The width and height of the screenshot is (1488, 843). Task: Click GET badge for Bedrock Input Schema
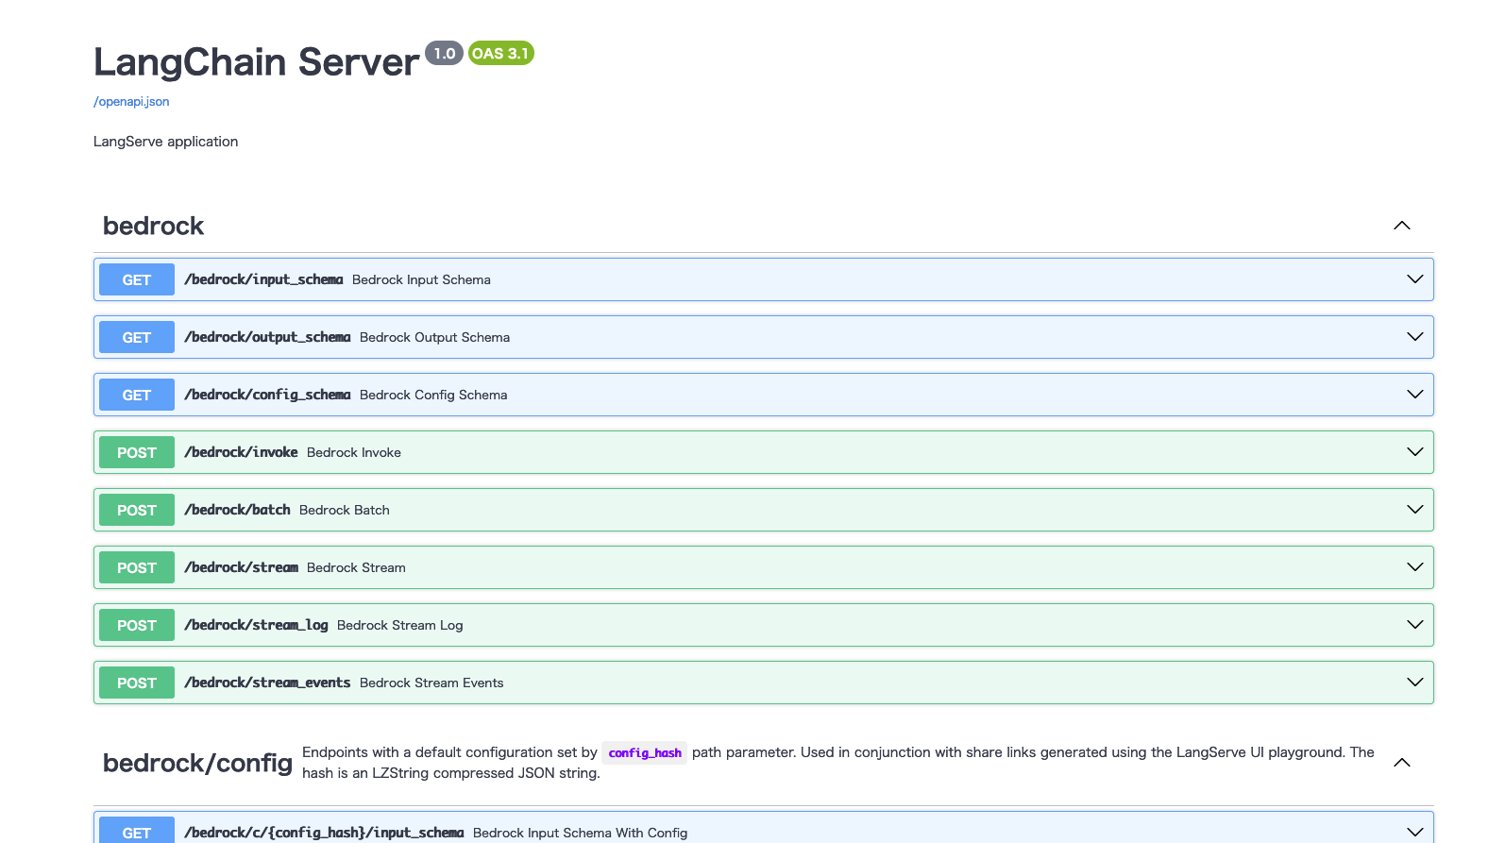tap(137, 279)
